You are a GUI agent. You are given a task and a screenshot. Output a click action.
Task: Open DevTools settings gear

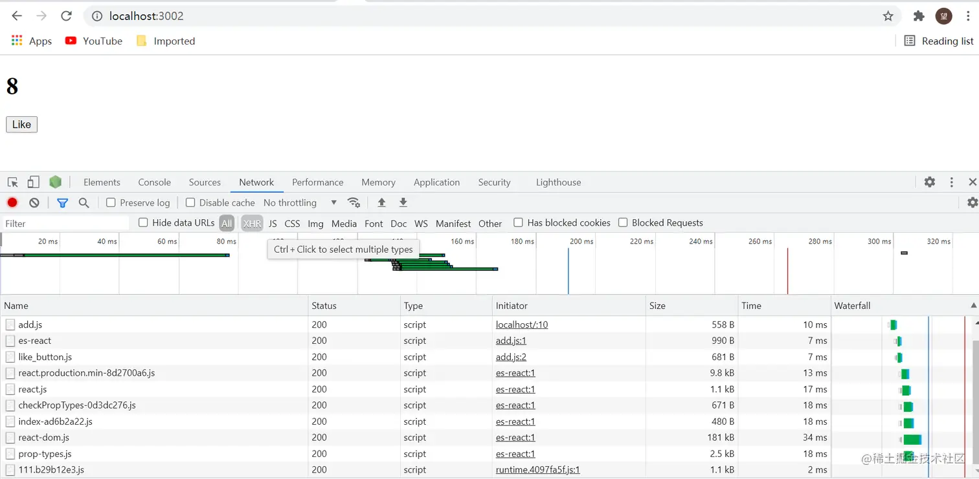coord(930,182)
